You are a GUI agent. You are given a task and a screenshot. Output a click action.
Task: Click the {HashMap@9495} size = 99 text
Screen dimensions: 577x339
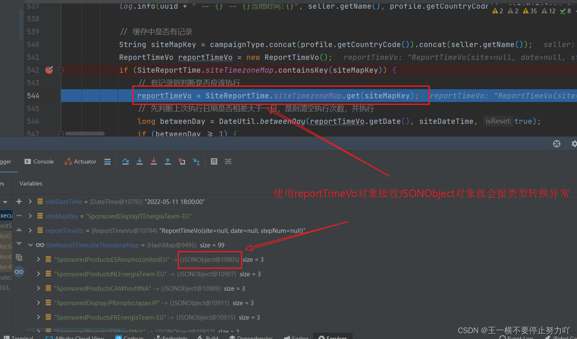pos(186,245)
